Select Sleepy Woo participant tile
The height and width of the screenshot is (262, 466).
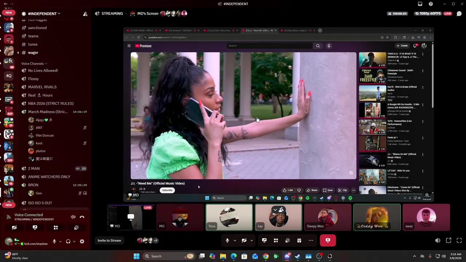327,217
